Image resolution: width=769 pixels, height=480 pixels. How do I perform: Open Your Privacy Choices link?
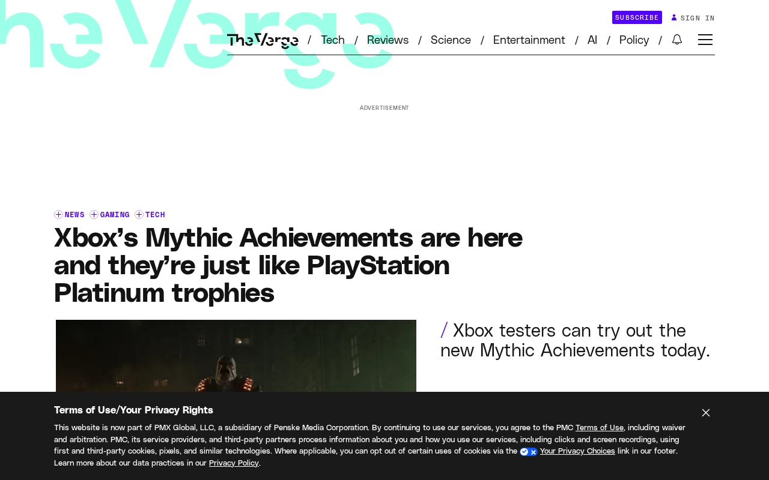[x=577, y=451]
